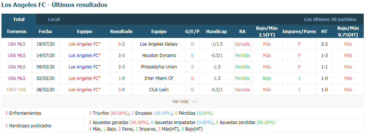This screenshot has width=366, height=135.
Task: Switch to the Total tab
Action: [19, 19]
